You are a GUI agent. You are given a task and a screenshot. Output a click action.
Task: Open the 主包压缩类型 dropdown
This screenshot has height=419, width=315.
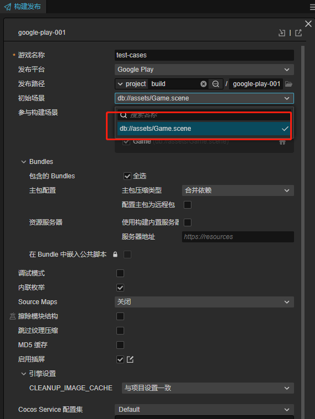[238, 190]
